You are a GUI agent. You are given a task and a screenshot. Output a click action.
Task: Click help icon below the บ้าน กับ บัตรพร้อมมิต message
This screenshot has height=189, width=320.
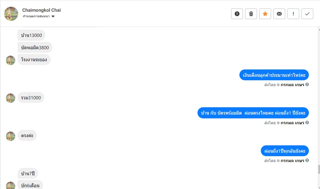click(307, 122)
